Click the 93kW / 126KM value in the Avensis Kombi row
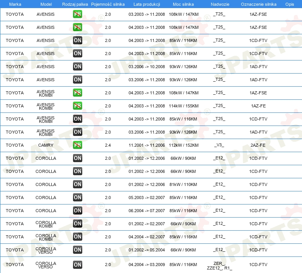Screen dimensions: 302x273 coord(183,132)
